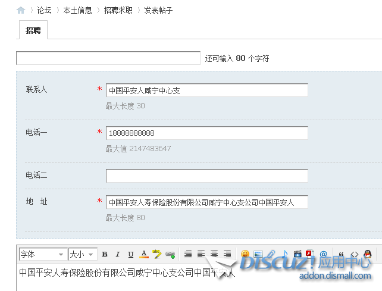Open the 大小 font size dropdown
382x291 pixels.
tap(83, 254)
